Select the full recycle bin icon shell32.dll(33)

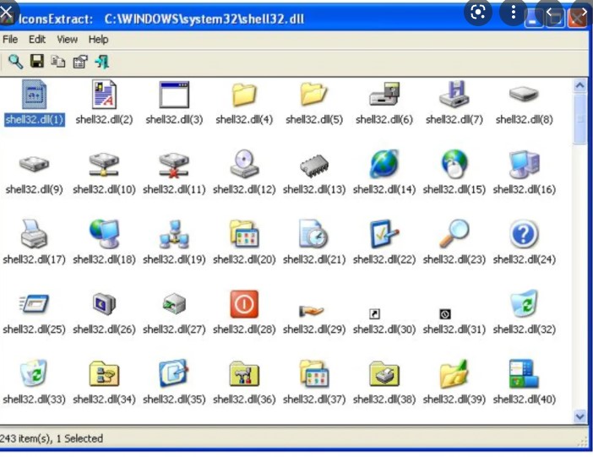tap(34, 373)
